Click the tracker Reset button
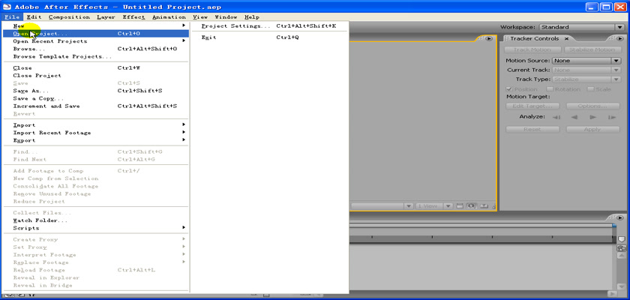The image size is (630, 300). [x=532, y=129]
